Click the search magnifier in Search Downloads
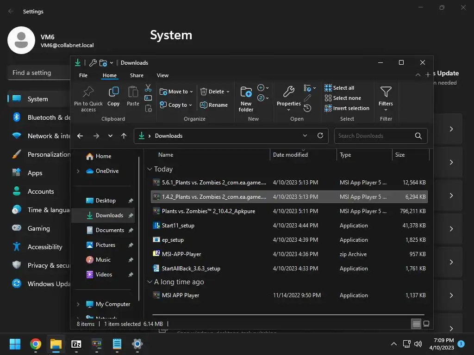Image resolution: width=474 pixels, height=355 pixels. (418, 136)
